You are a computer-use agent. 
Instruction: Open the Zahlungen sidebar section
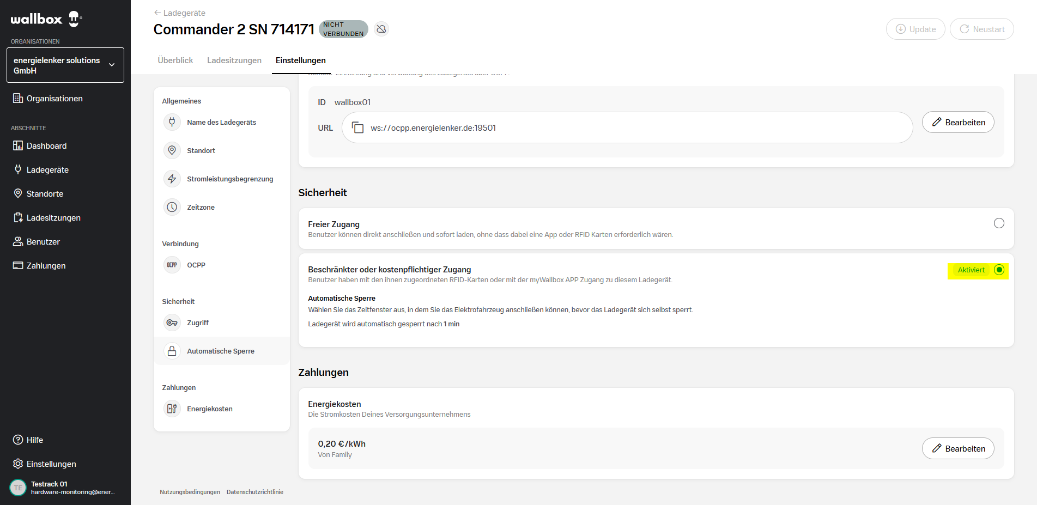pyautogui.click(x=39, y=266)
